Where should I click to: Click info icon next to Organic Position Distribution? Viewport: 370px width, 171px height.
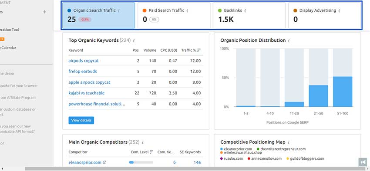click(x=289, y=40)
